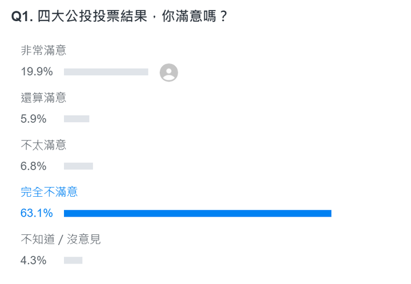The image size is (411, 284).
Task: Select the 還算滿意 poll option
Action: (43, 98)
